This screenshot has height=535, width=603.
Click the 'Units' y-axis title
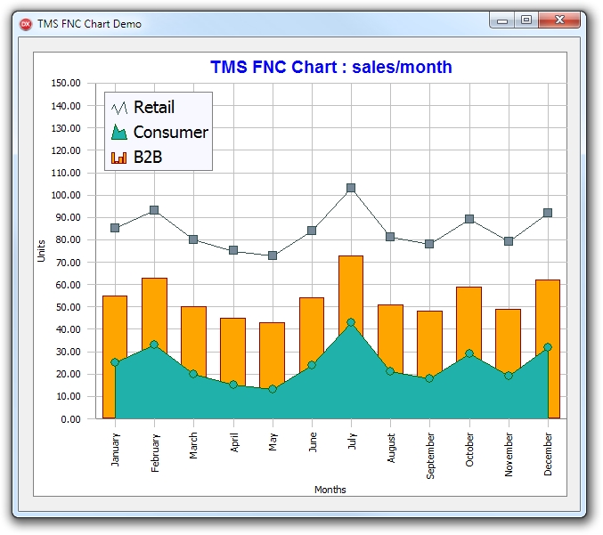[x=41, y=251]
